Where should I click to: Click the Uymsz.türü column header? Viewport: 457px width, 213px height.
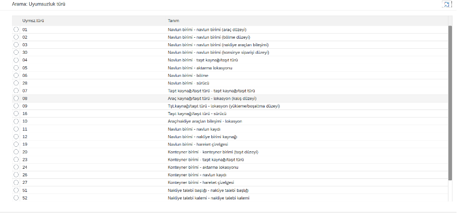[32, 21]
